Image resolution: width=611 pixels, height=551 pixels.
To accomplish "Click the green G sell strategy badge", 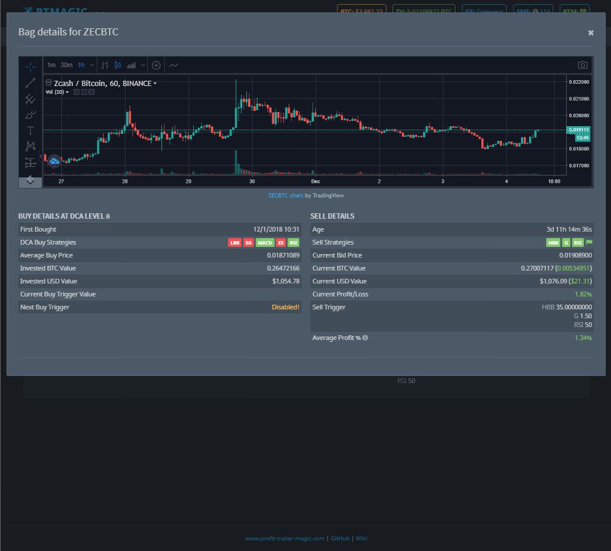I will (x=566, y=242).
